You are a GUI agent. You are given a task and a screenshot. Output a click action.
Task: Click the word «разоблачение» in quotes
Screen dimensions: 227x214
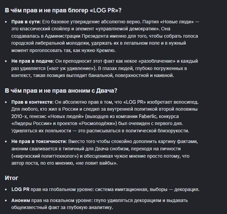click(x=157, y=61)
